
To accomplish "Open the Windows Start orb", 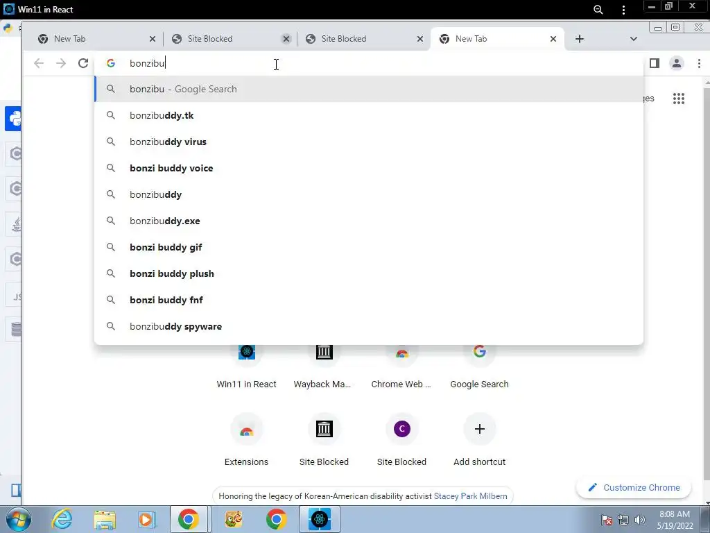I will point(18,519).
